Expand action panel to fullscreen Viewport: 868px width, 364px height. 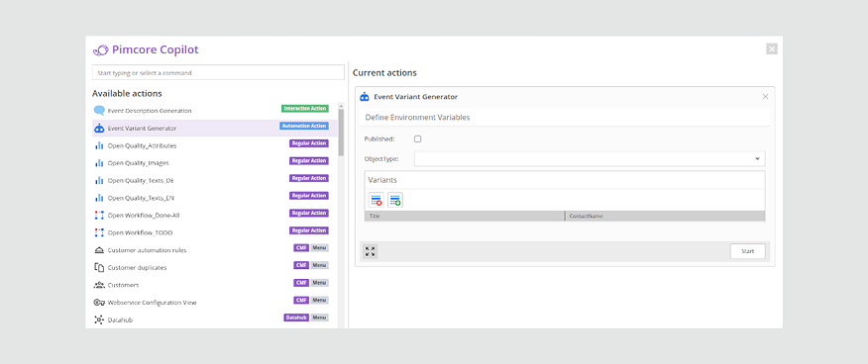[371, 251]
